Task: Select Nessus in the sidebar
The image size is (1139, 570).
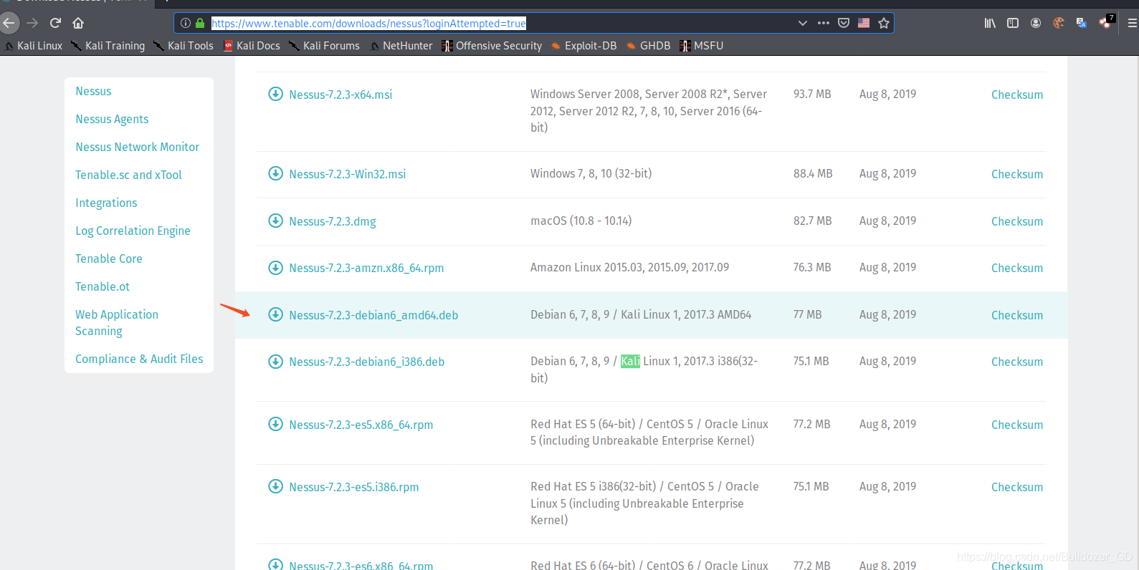Action: tap(93, 91)
